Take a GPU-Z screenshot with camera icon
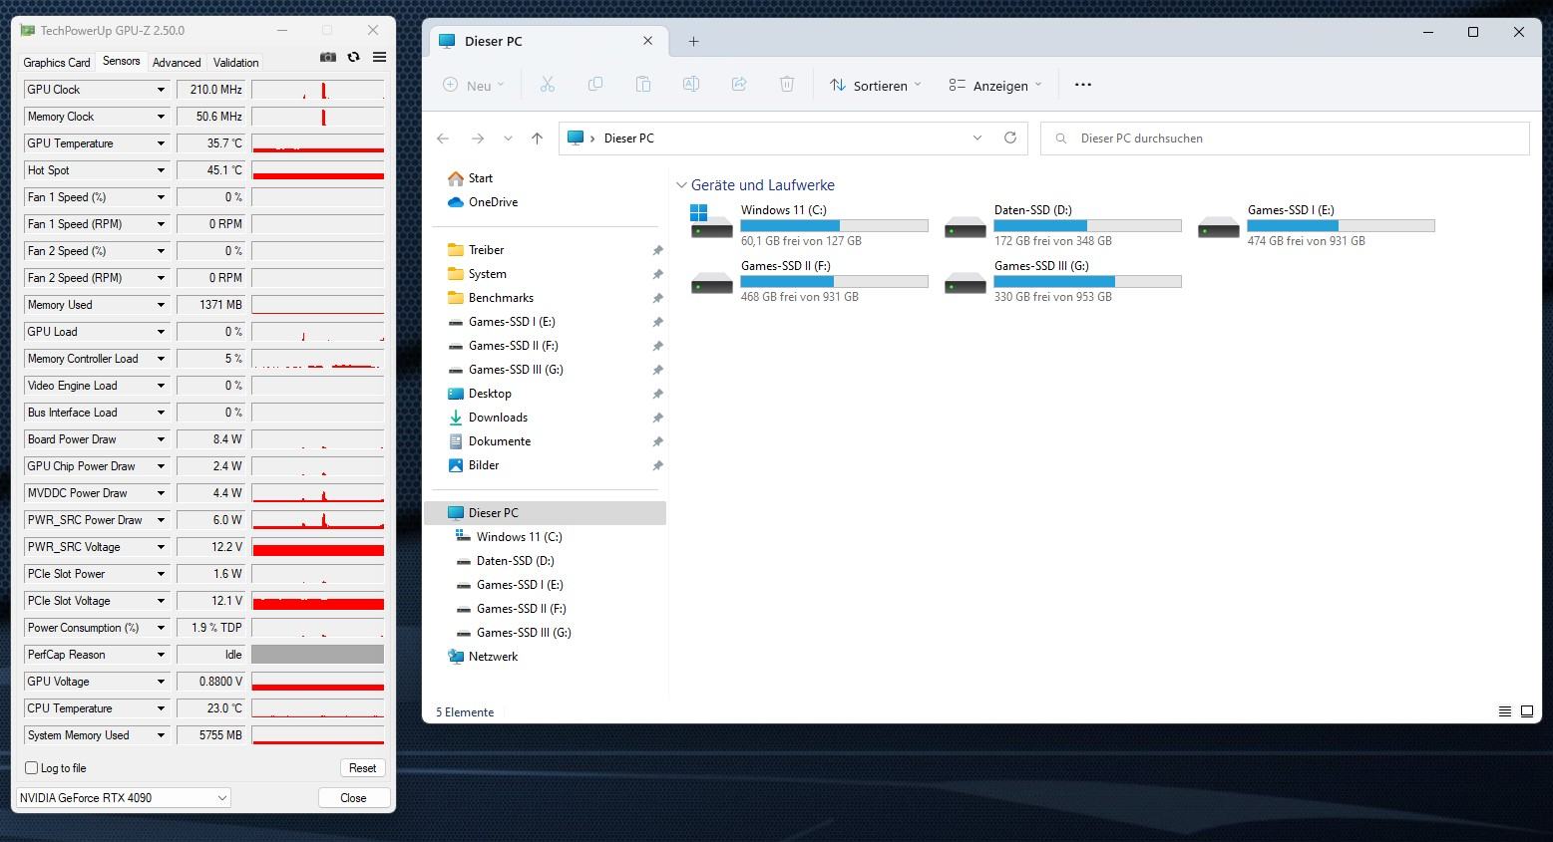This screenshot has width=1553, height=842. coord(327,57)
